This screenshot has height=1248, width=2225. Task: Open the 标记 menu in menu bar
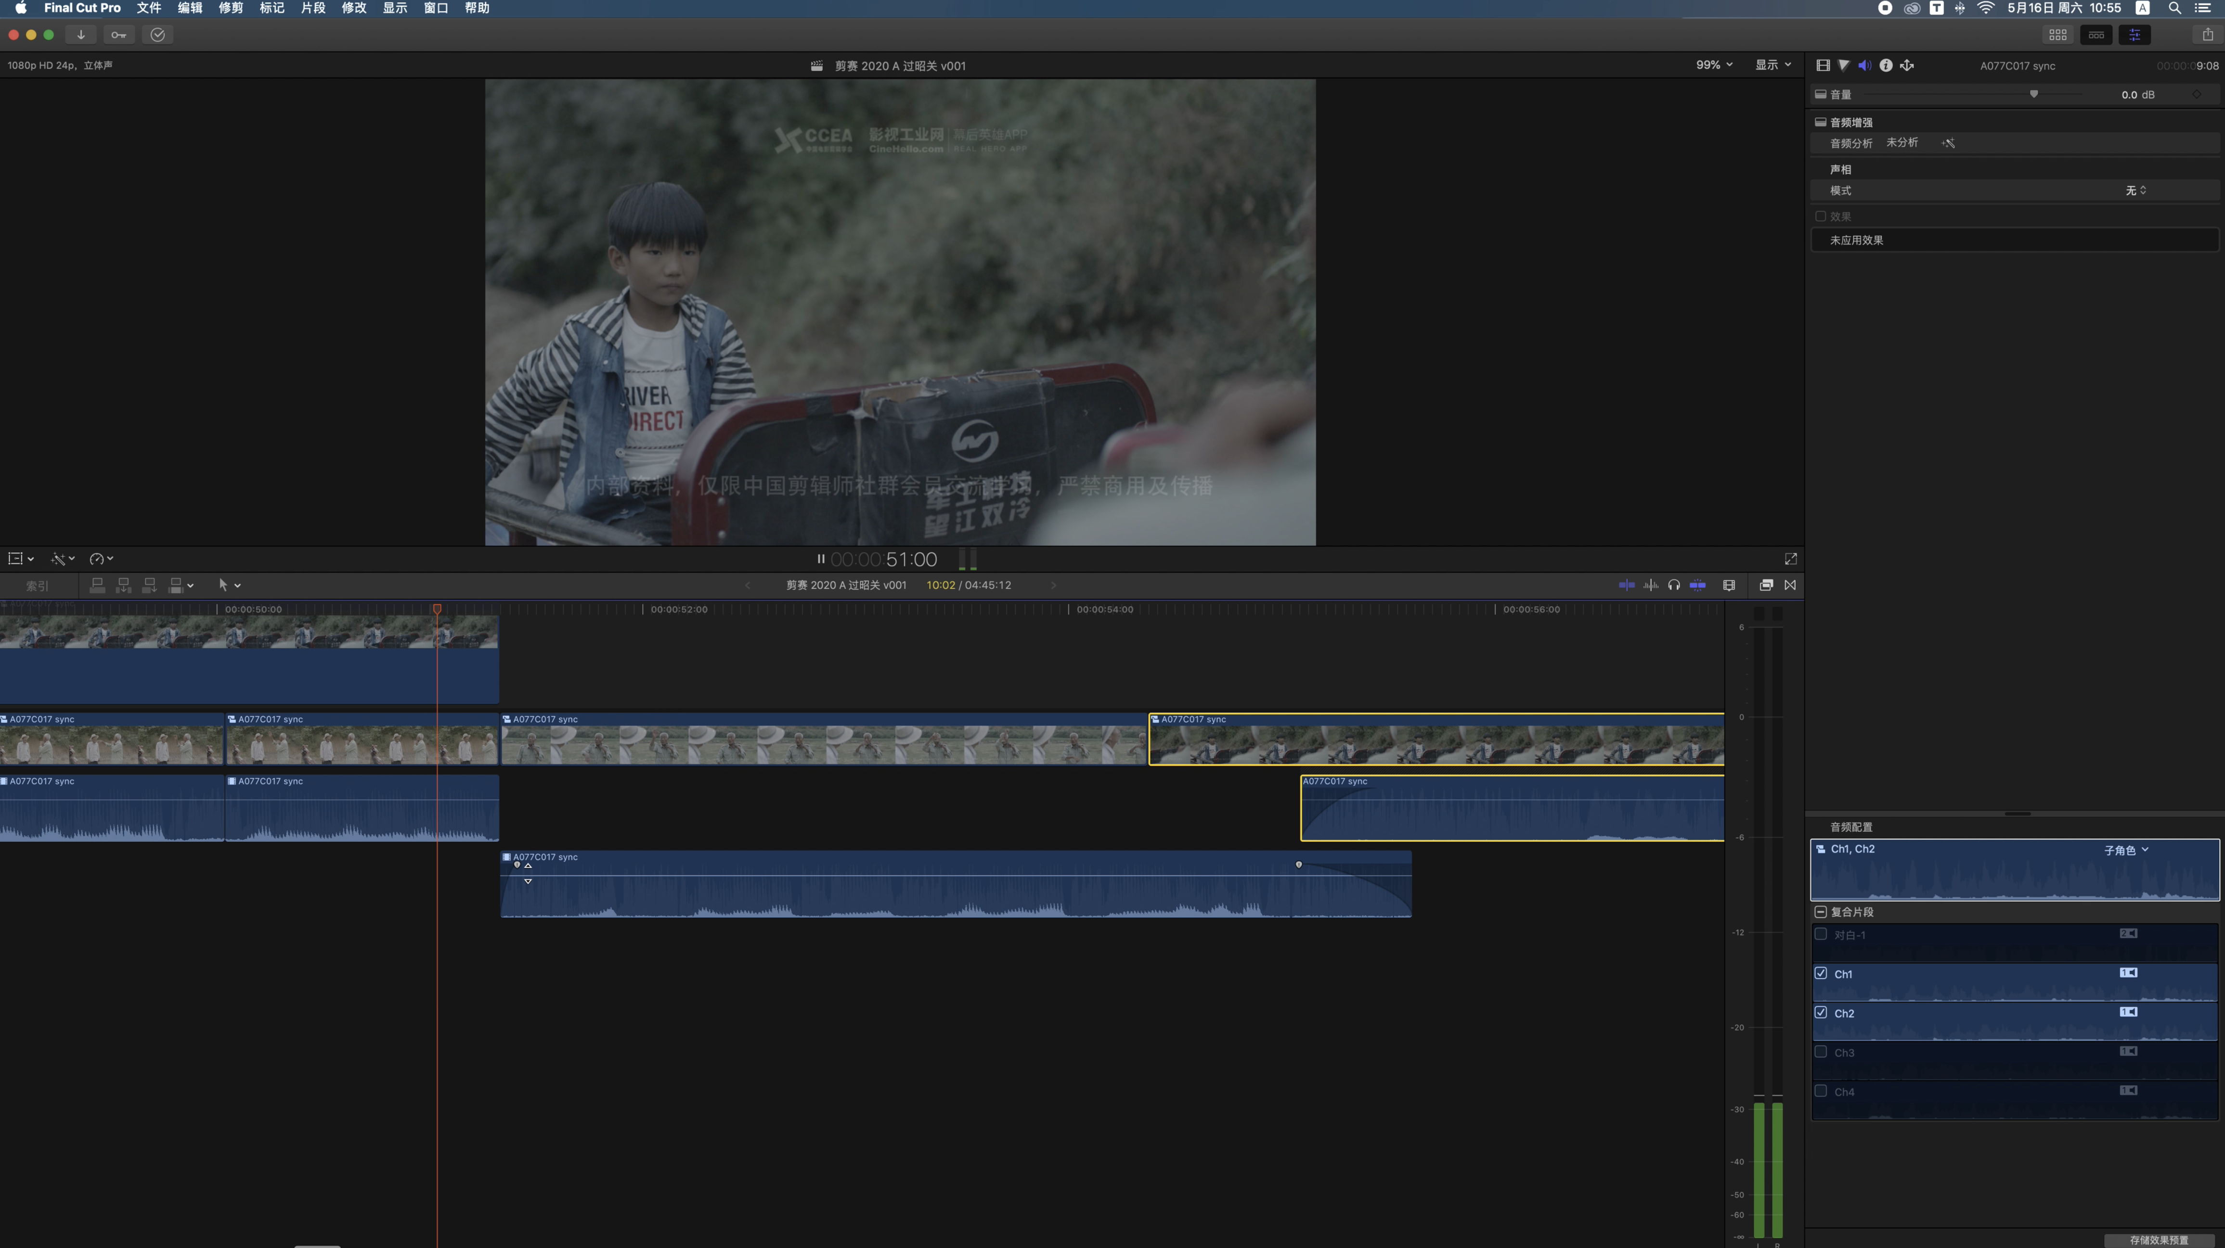pos(271,8)
